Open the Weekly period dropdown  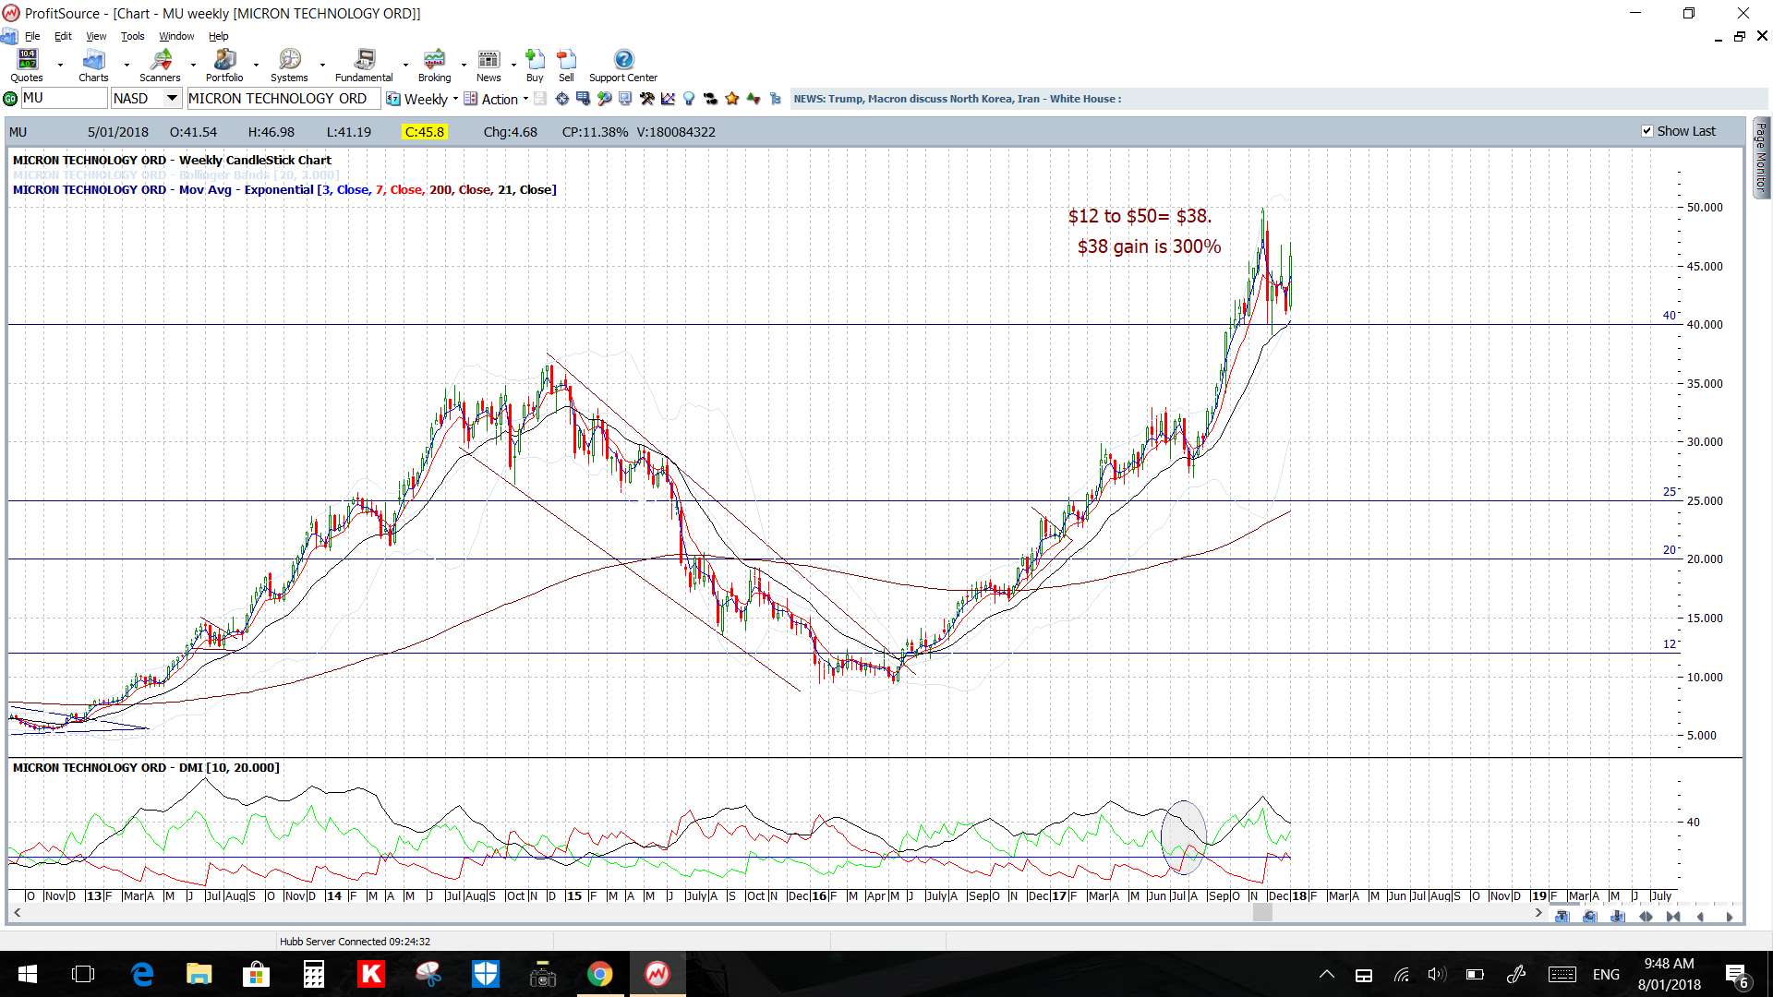(422, 99)
